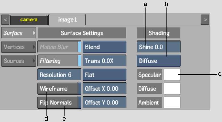Click the Offset X 0.00 field
Screen dimensions: 222x122
click(x=104, y=89)
